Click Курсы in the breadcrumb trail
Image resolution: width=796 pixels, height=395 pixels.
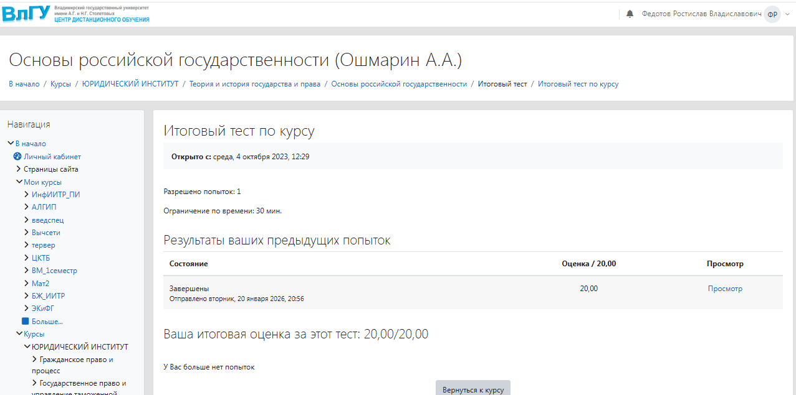pyautogui.click(x=60, y=84)
